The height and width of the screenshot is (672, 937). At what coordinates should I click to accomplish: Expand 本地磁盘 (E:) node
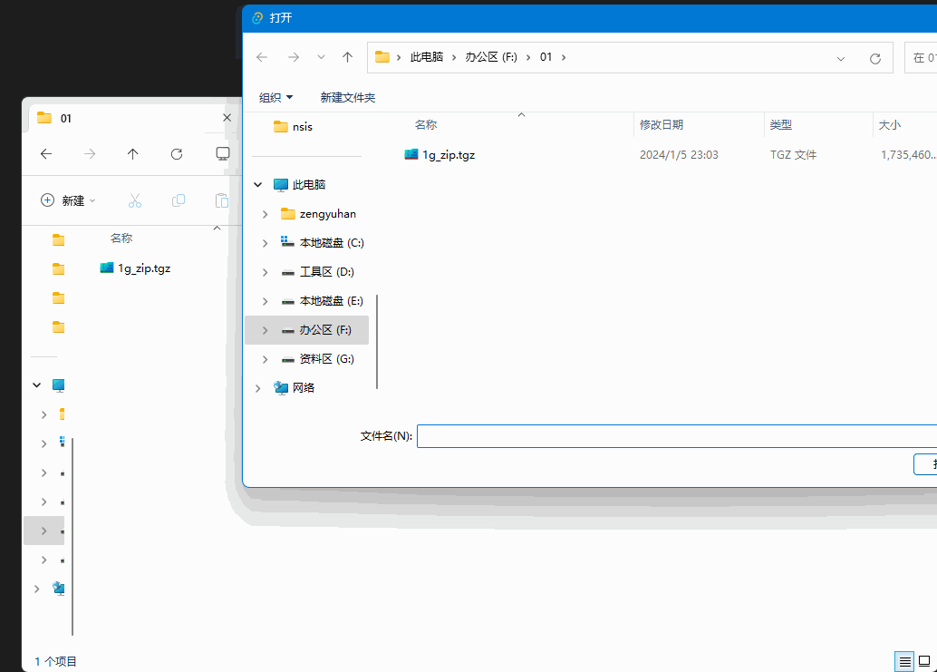pyautogui.click(x=265, y=301)
